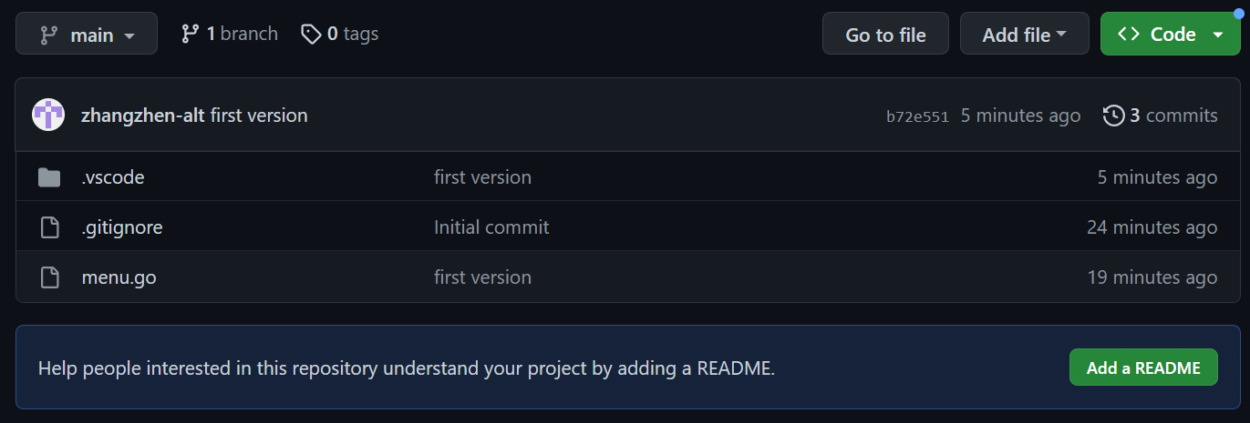Click the Add a README button
Viewport: 1250px width, 423px height.
pos(1143,368)
